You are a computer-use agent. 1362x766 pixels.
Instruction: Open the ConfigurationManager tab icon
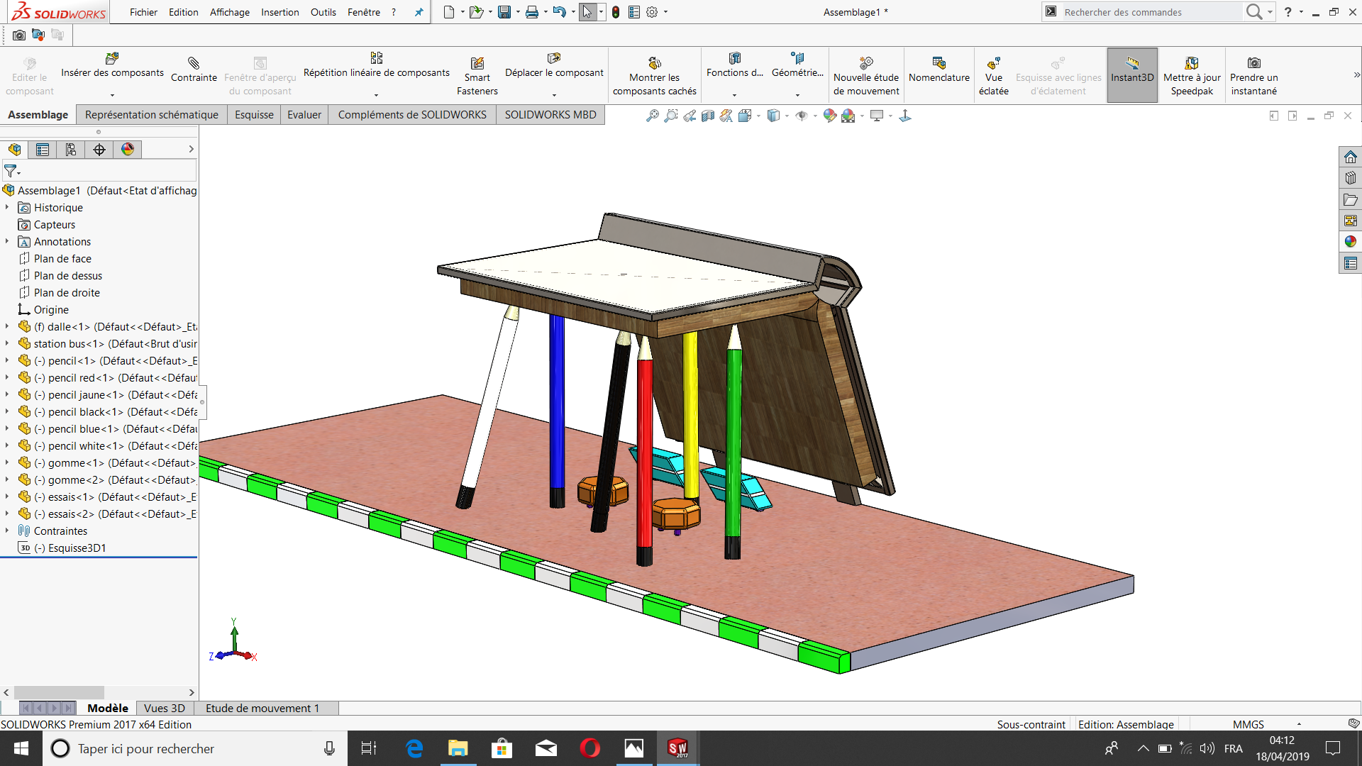(x=71, y=150)
